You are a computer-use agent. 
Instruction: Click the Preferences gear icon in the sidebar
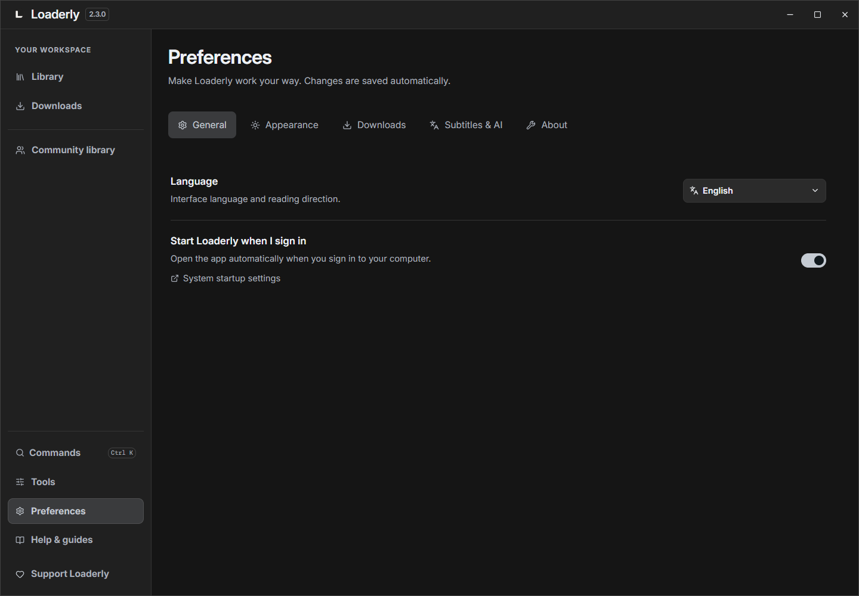pyautogui.click(x=20, y=511)
